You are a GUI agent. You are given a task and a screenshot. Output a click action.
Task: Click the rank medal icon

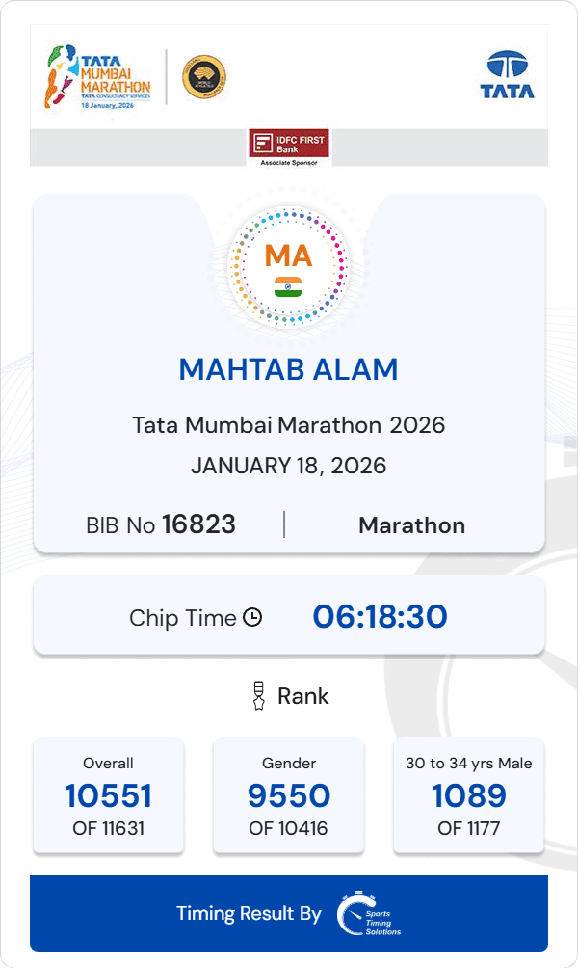click(257, 695)
